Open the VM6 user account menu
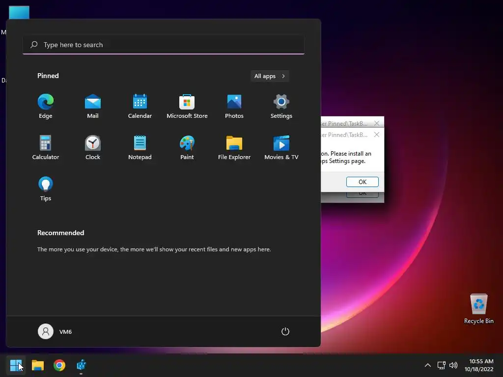 click(x=55, y=331)
